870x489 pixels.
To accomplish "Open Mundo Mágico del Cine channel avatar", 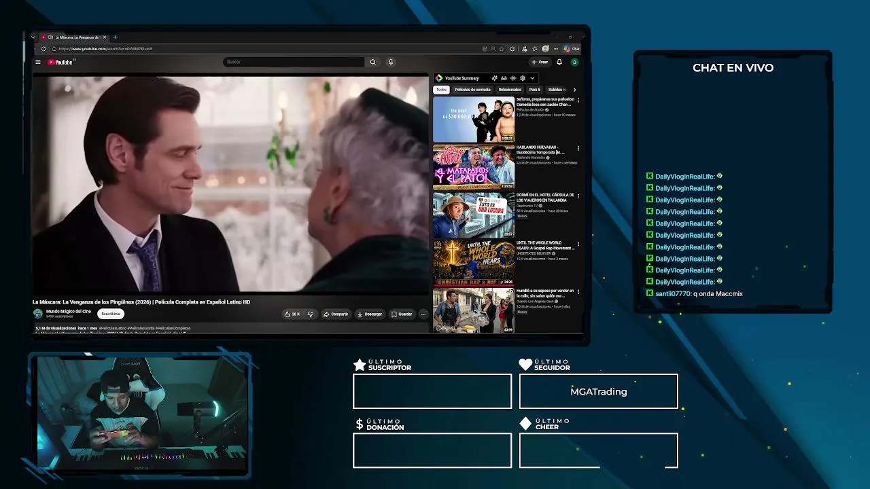I will click(38, 314).
